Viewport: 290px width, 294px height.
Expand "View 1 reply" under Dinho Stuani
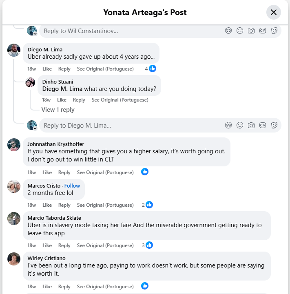(58, 110)
